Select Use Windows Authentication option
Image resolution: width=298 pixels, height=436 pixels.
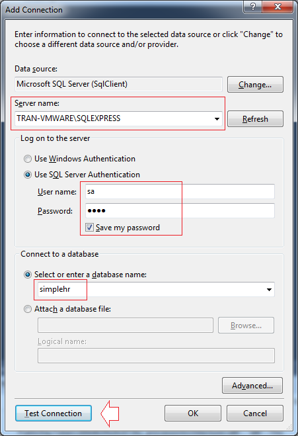pyautogui.click(x=28, y=159)
